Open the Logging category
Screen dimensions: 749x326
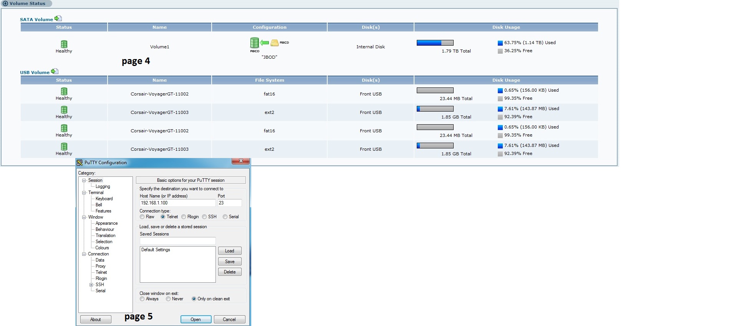[x=103, y=186]
